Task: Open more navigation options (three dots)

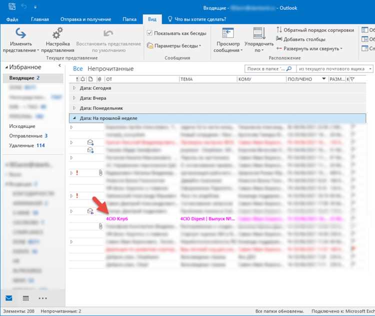Action: coord(42,298)
